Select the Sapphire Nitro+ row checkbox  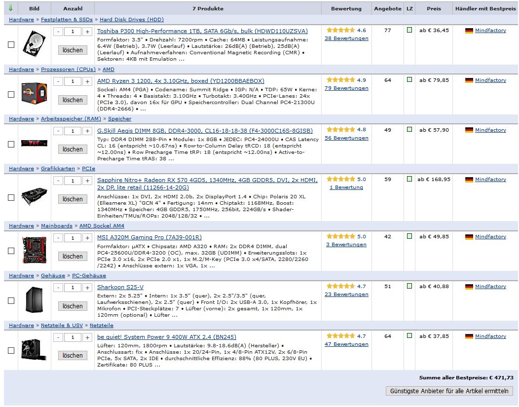pyautogui.click(x=11, y=197)
